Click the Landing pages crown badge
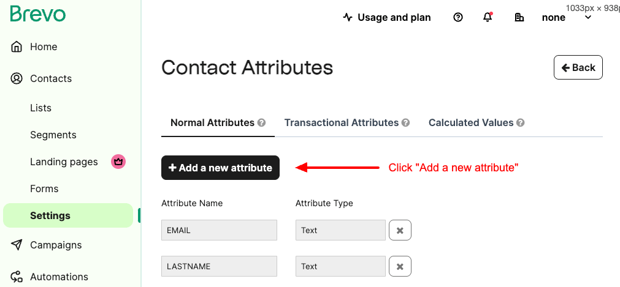 tap(118, 162)
